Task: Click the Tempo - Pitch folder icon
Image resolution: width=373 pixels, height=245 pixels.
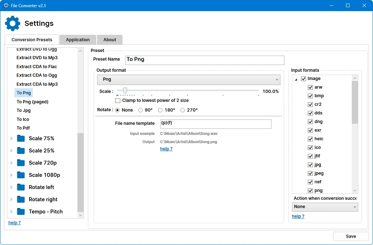Action: click(21, 212)
